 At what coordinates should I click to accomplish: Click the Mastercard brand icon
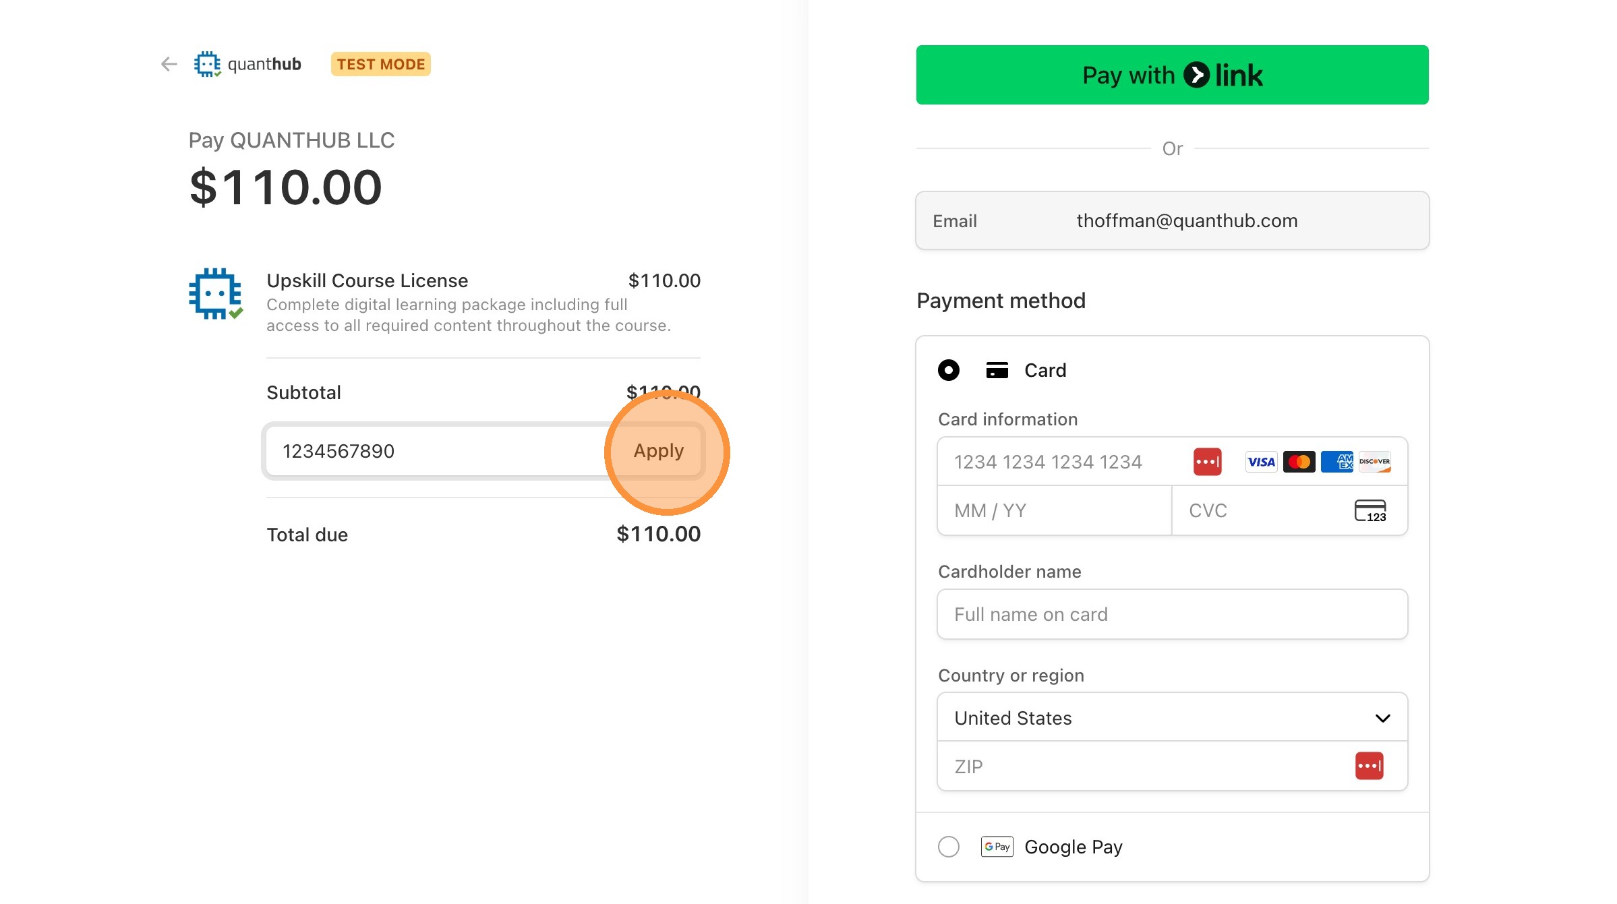coord(1299,462)
